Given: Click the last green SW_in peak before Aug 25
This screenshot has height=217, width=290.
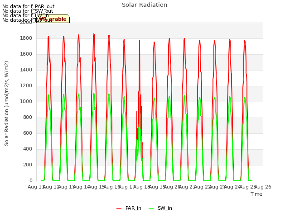Looking at the screenshot, I should point(245,98).
